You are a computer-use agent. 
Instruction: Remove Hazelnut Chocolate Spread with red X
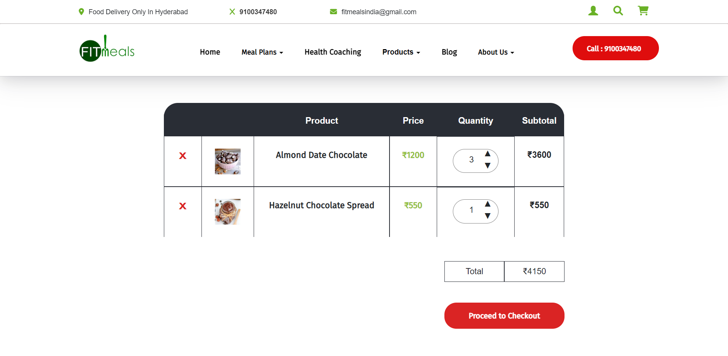[183, 206]
